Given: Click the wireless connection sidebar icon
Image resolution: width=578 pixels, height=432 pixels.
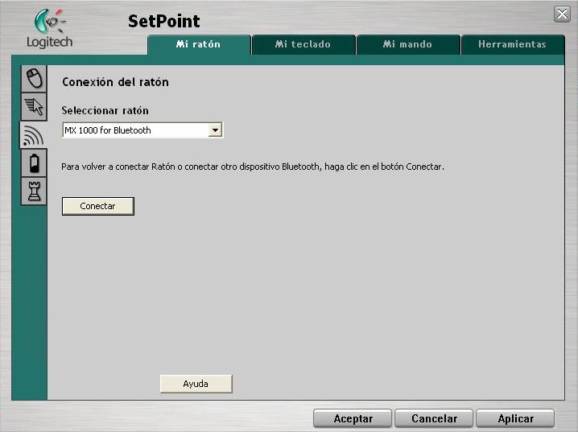Looking at the screenshot, I should coord(34,134).
